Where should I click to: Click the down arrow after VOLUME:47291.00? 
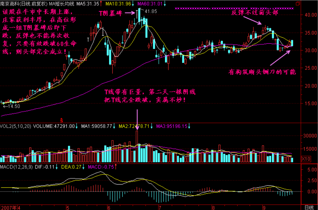pyautogui.click(x=77, y=126)
